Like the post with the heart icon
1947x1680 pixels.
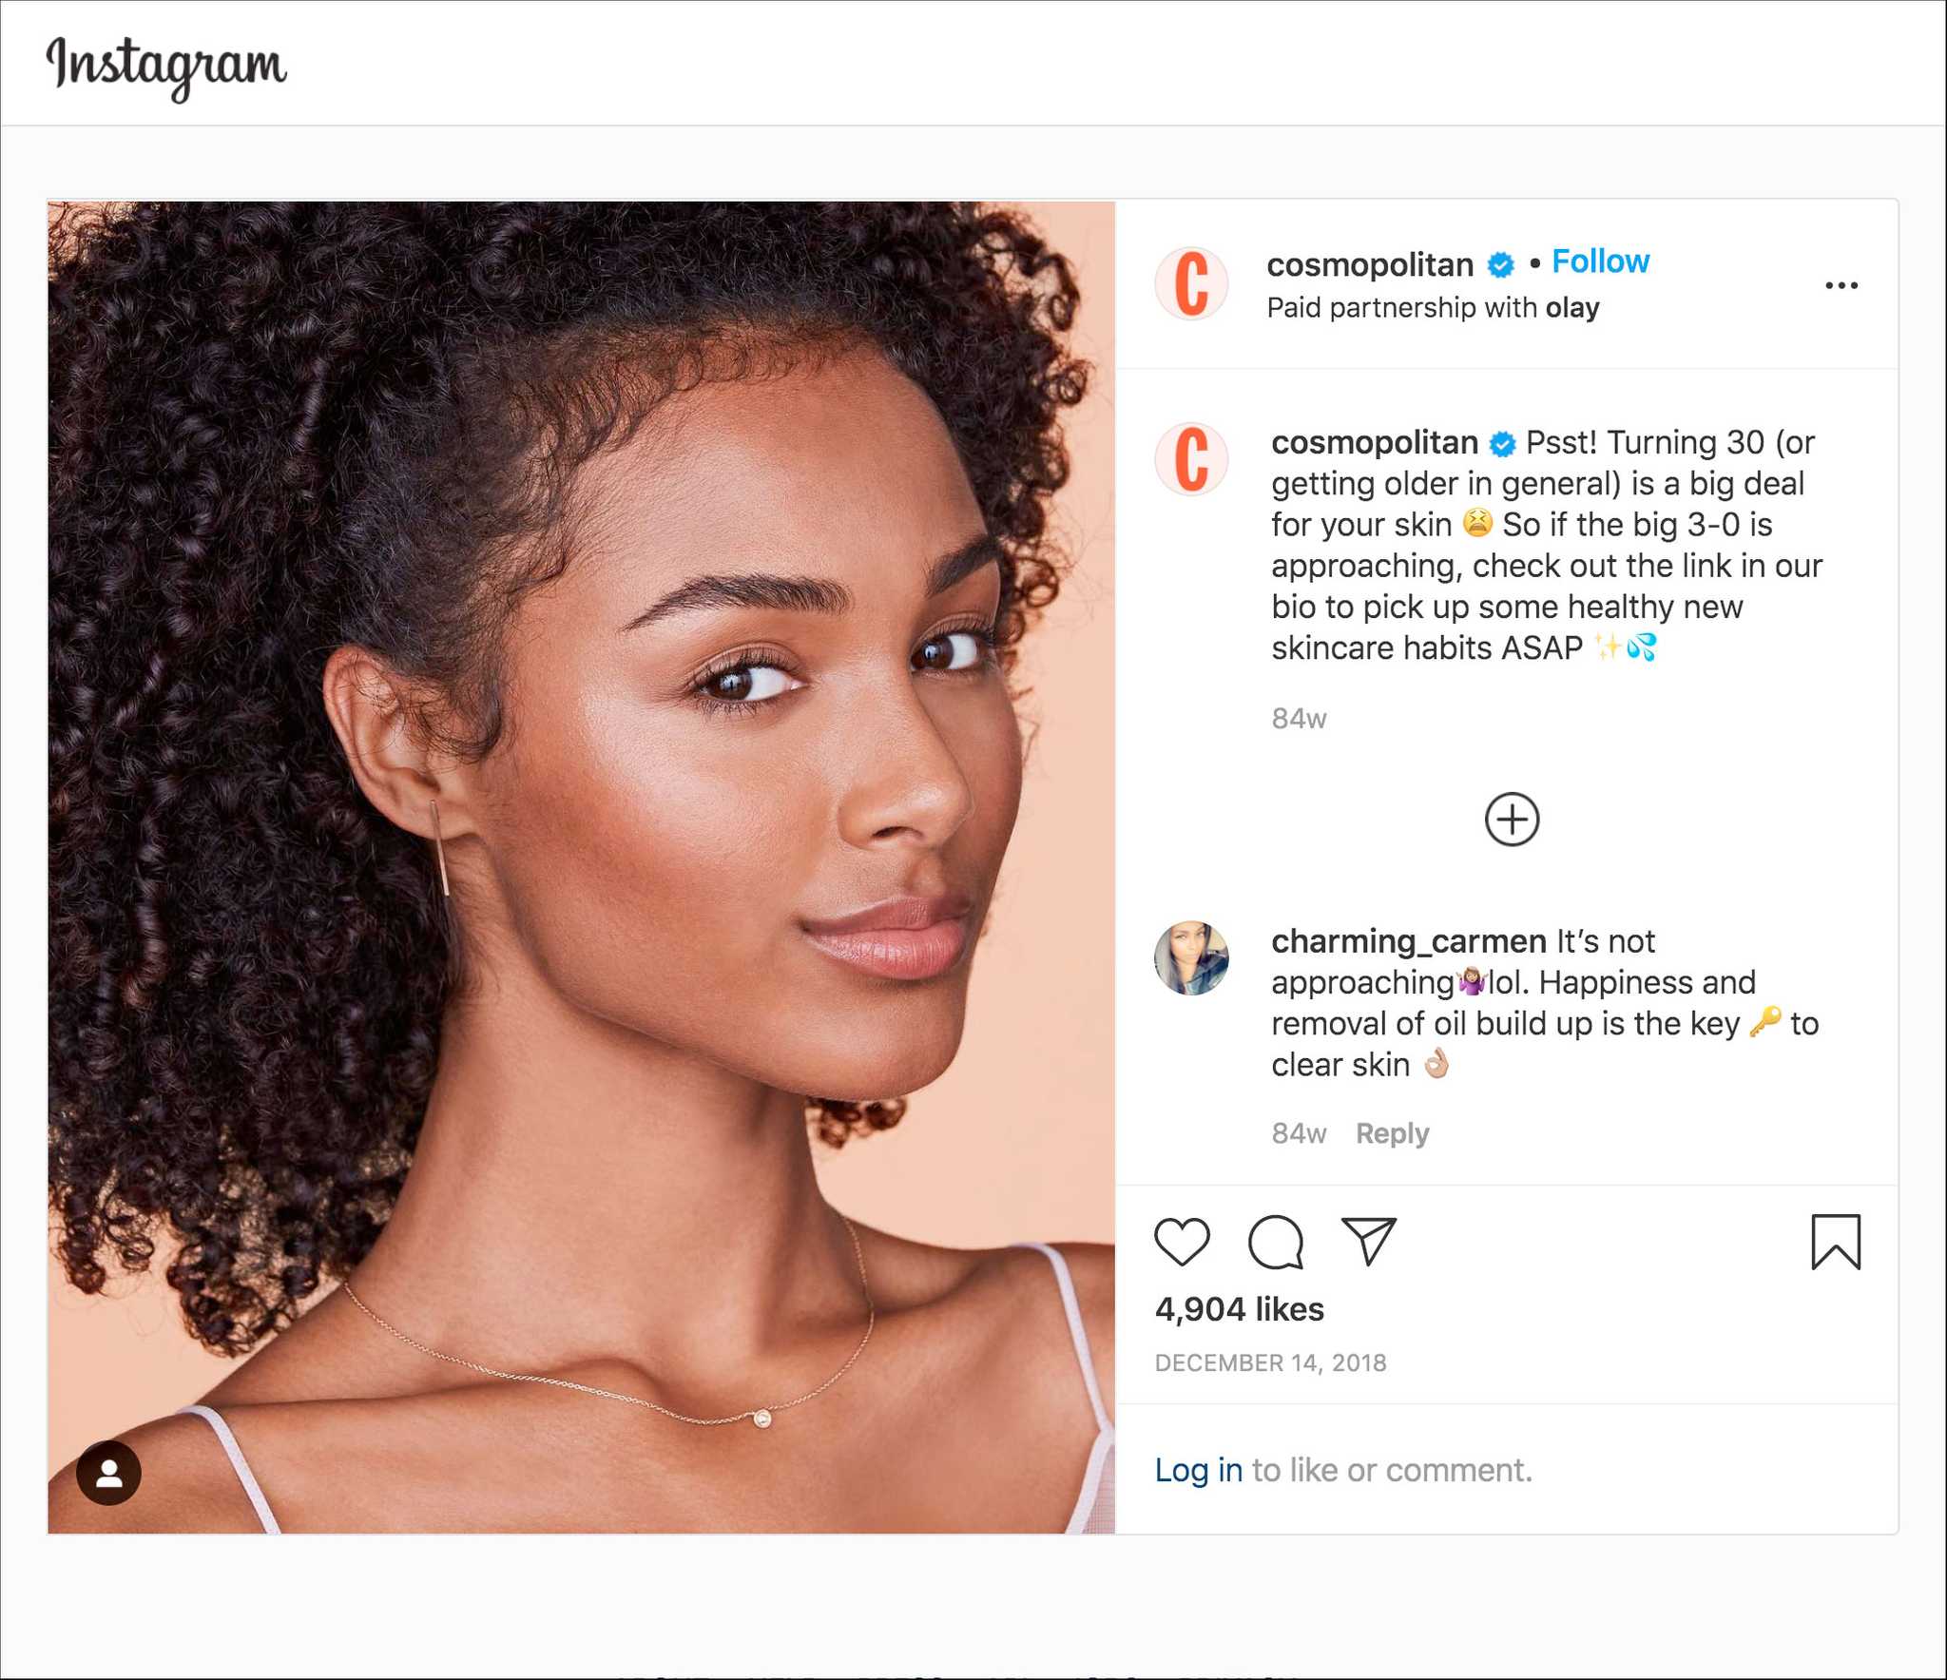pos(1182,1241)
